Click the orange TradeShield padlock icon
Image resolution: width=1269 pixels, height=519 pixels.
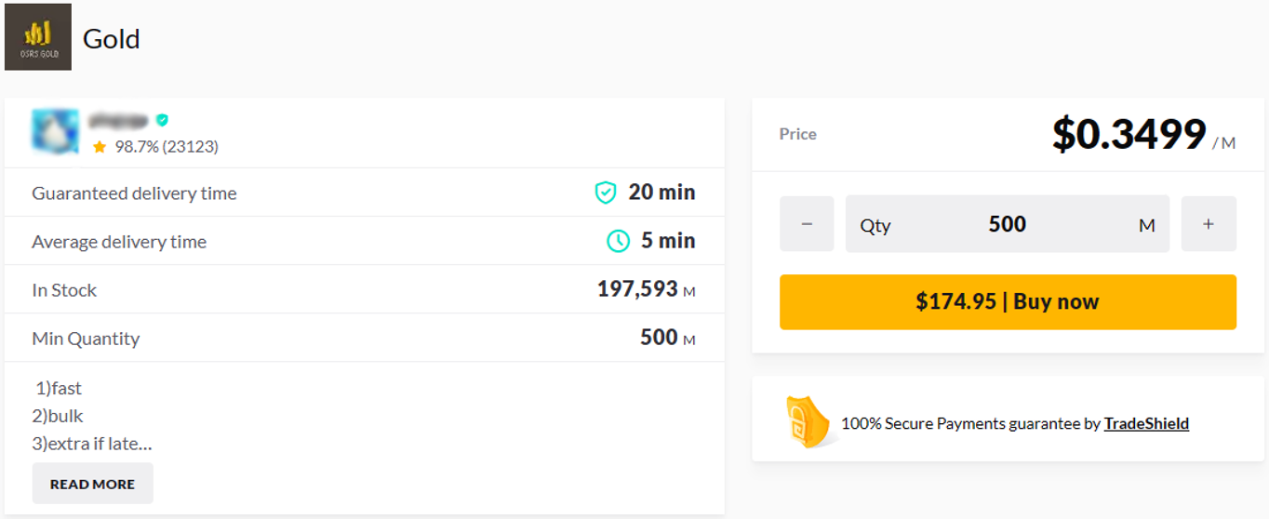(x=807, y=421)
